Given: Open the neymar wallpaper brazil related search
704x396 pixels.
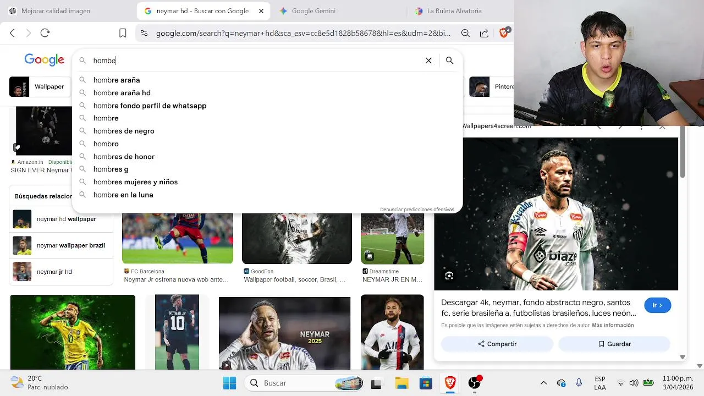Looking at the screenshot, I should point(61,245).
